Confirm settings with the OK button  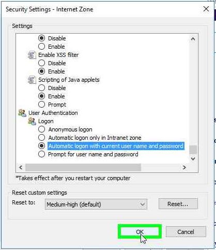[x=140, y=232]
